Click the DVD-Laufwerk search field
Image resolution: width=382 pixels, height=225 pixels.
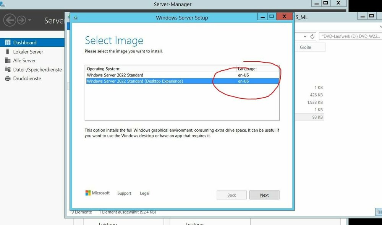click(350, 36)
